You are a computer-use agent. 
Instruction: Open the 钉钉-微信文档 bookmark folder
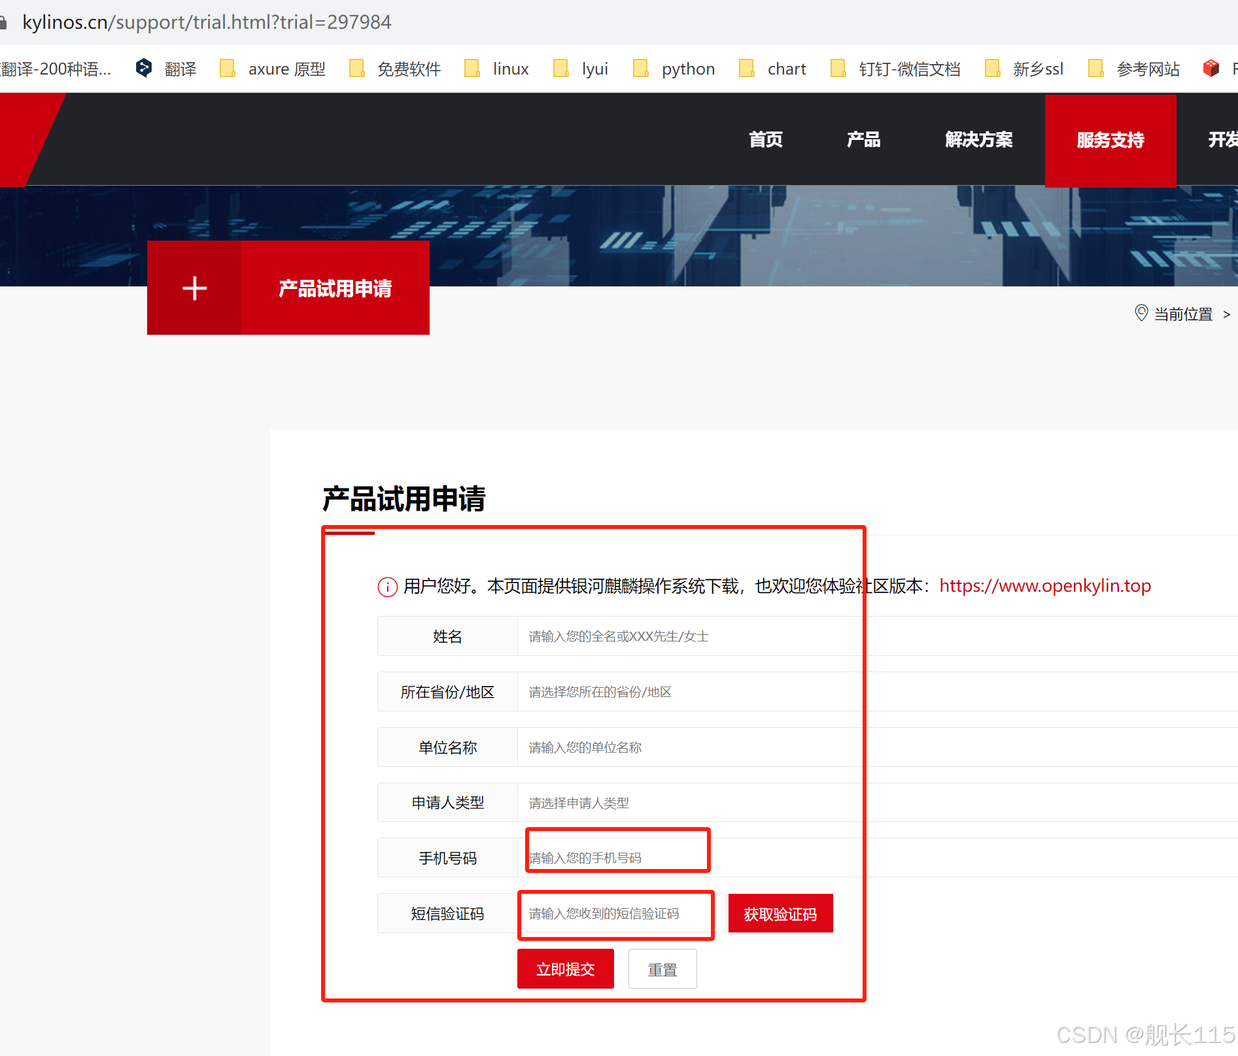[x=895, y=69]
